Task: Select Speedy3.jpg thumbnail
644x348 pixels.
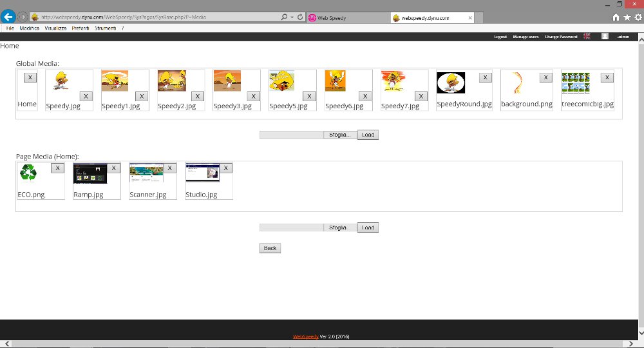Action: 227,81
